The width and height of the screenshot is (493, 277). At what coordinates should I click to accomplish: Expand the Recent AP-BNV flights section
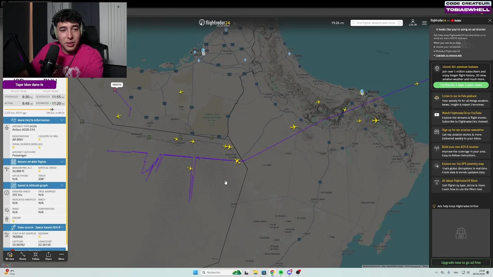click(x=35, y=162)
